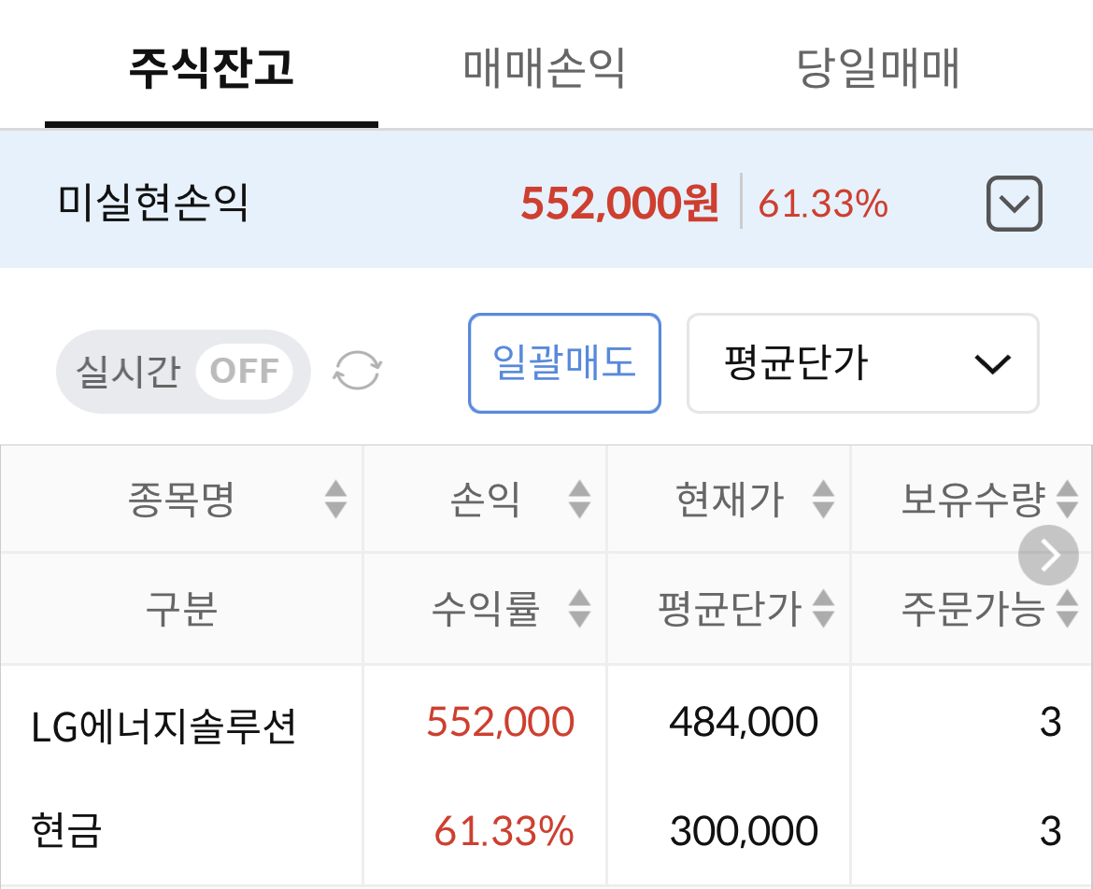This screenshot has height=889, width=1093.
Task: Click the 일괄매도 button
Action: coord(564,363)
